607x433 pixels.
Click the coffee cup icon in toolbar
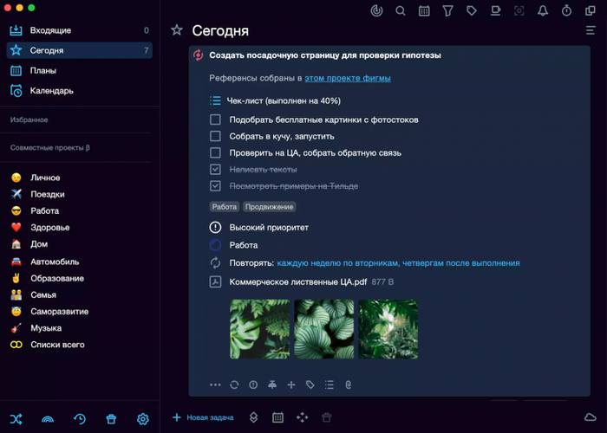pos(495,11)
